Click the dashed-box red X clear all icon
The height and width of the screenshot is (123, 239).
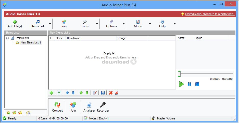(117, 93)
